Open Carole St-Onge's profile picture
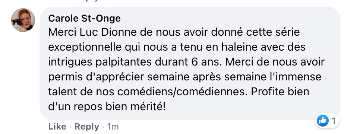 pos(23,20)
